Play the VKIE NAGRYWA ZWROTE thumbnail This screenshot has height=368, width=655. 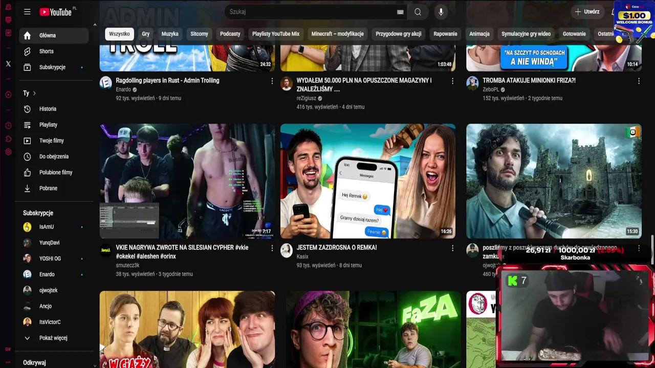click(187, 181)
